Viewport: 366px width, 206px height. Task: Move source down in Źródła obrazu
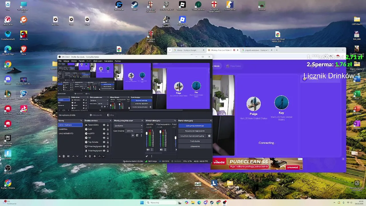[104, 156]
